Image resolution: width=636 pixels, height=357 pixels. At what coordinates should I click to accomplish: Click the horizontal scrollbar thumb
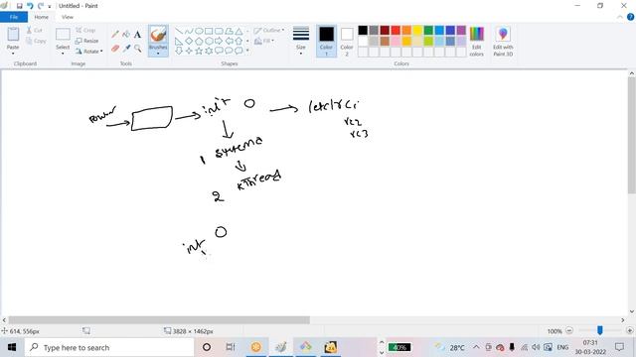click(x=159, y=320)
